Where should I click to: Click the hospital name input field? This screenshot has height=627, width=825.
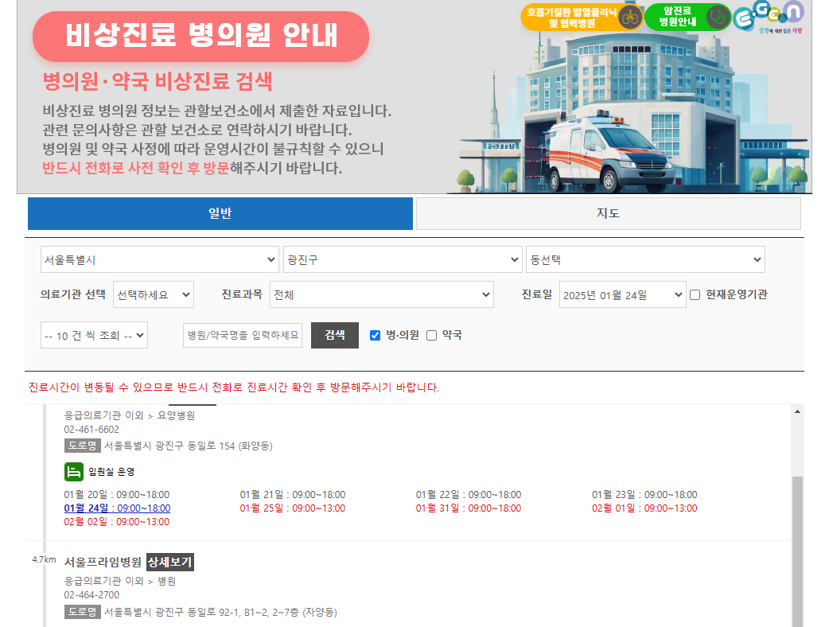click(x=242, y=335)
